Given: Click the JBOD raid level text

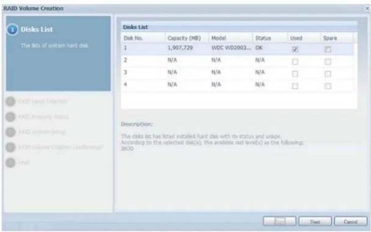Looking at the screenshot, I should [127, 149].
